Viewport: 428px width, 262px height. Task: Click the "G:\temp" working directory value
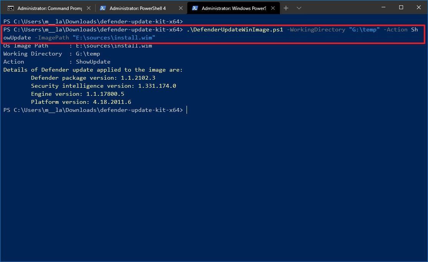(x=364, y=29)
